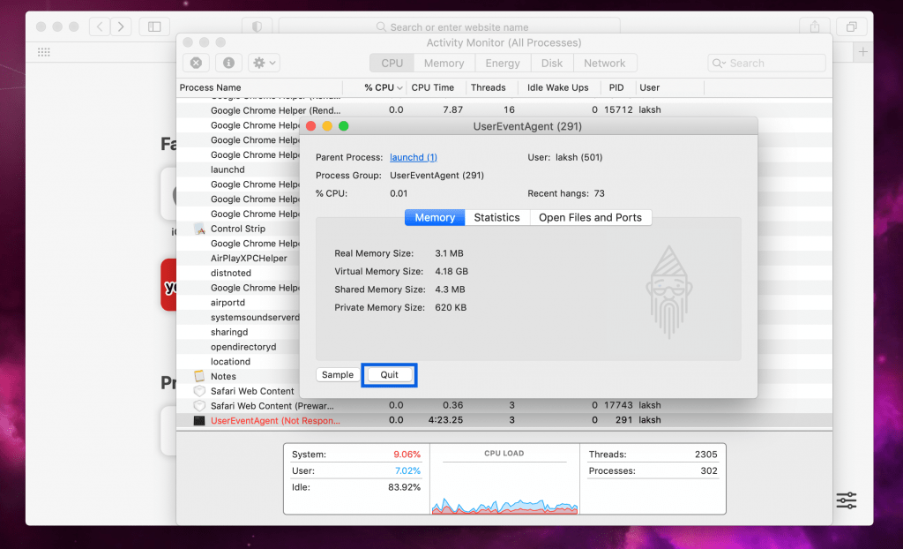This screenshot has height=549, width=903.
Task: Zoom UserEventAgent window with green button
Action: [344, 126]
